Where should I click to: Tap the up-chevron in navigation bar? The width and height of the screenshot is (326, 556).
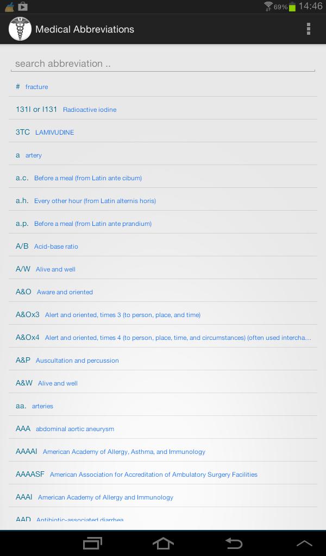[304, 543]
